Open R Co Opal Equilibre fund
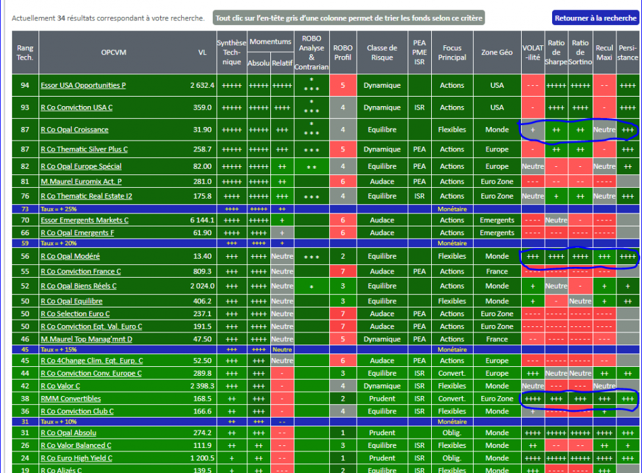 point(71,301)
